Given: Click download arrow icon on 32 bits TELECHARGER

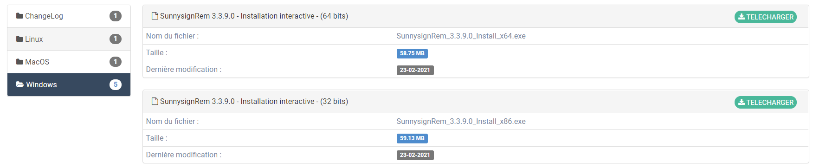Looking at the screenshot, I should tap(742, 102).
